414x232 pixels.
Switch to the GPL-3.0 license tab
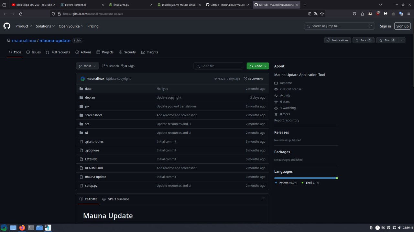[x=115, y=199]
